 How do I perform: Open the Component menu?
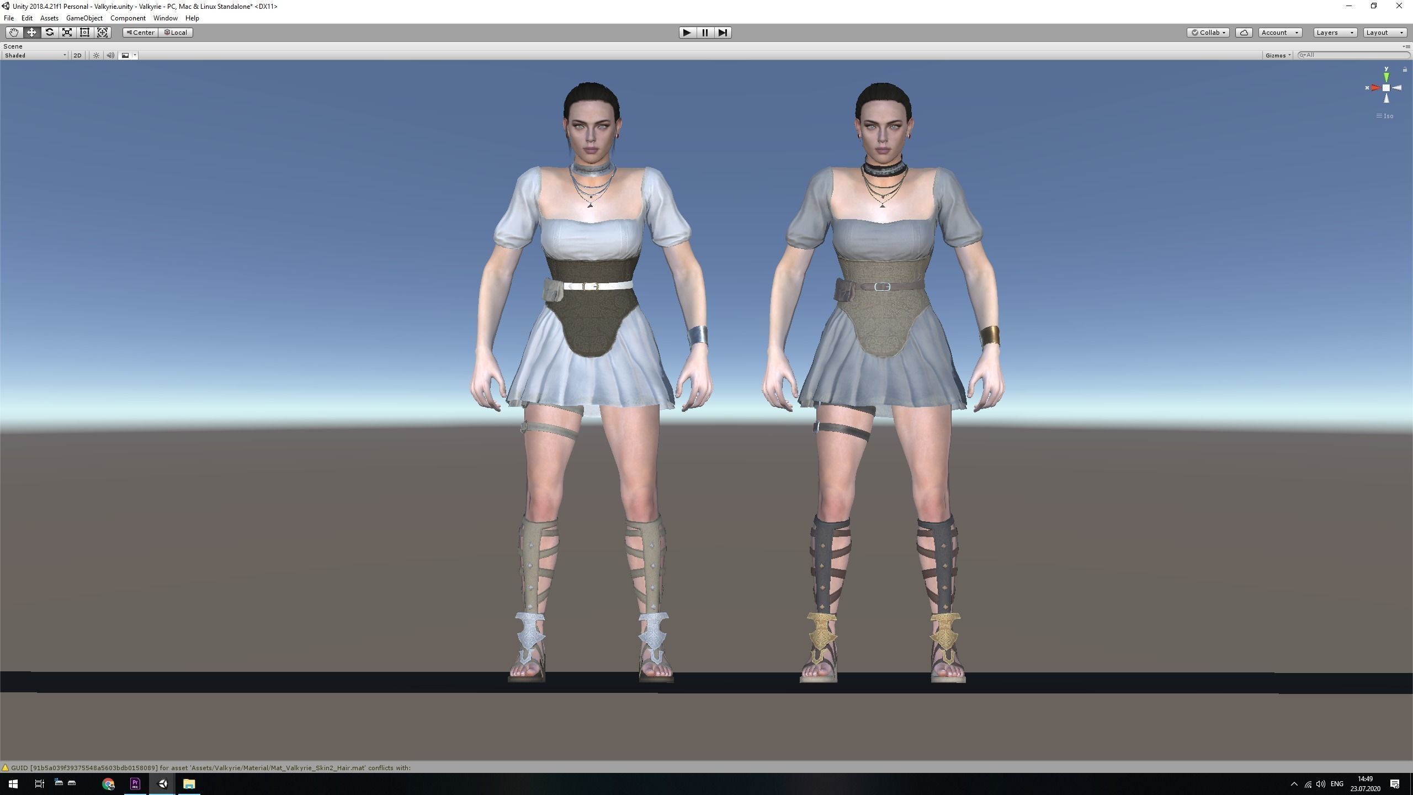(128, 18)
